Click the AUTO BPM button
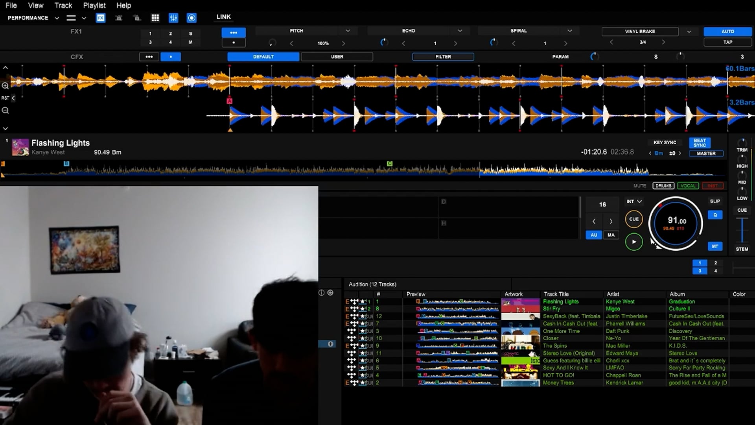The width and height of the screenshot is (755, 425). 727,31
